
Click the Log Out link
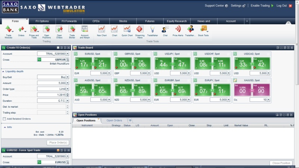pos(282,6)
